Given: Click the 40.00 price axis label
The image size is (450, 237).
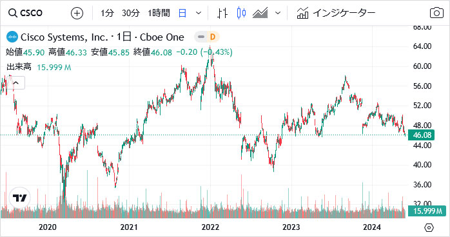Looking at the screenshot, I should click(x=422, y=165).
